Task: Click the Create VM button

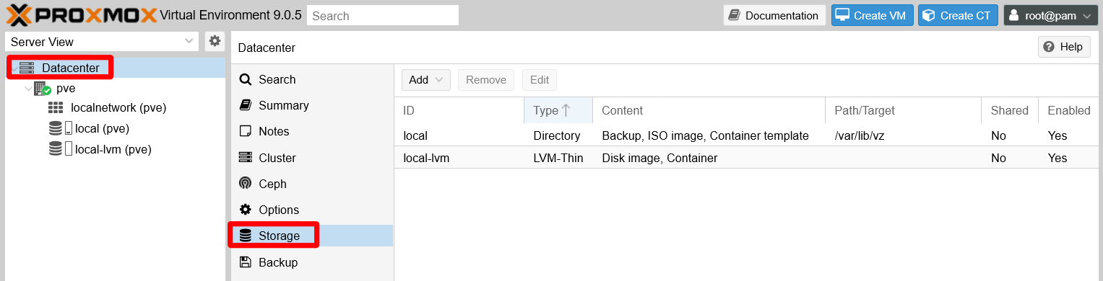Action: 873,15
